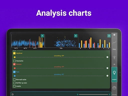
Task: Expand the weekday bar chart with plus button
Action: click(x=109, y=36)
